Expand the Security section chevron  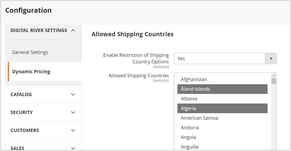[73, 112]
